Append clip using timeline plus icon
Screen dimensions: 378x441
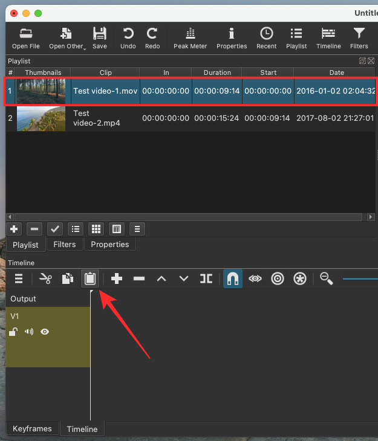(x=117, y=278)
